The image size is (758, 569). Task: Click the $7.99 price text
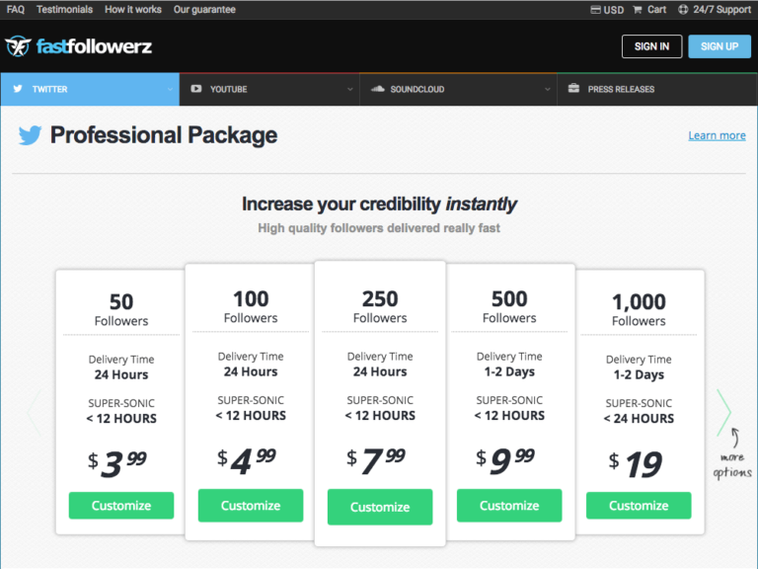[x=376, y=461]
